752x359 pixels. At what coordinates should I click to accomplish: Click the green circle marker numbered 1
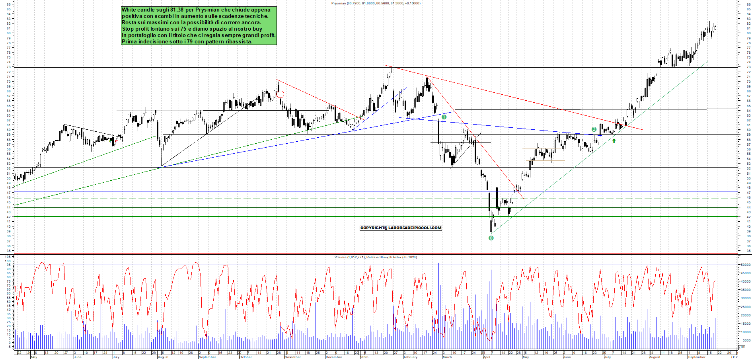click(x=444, y=117)
